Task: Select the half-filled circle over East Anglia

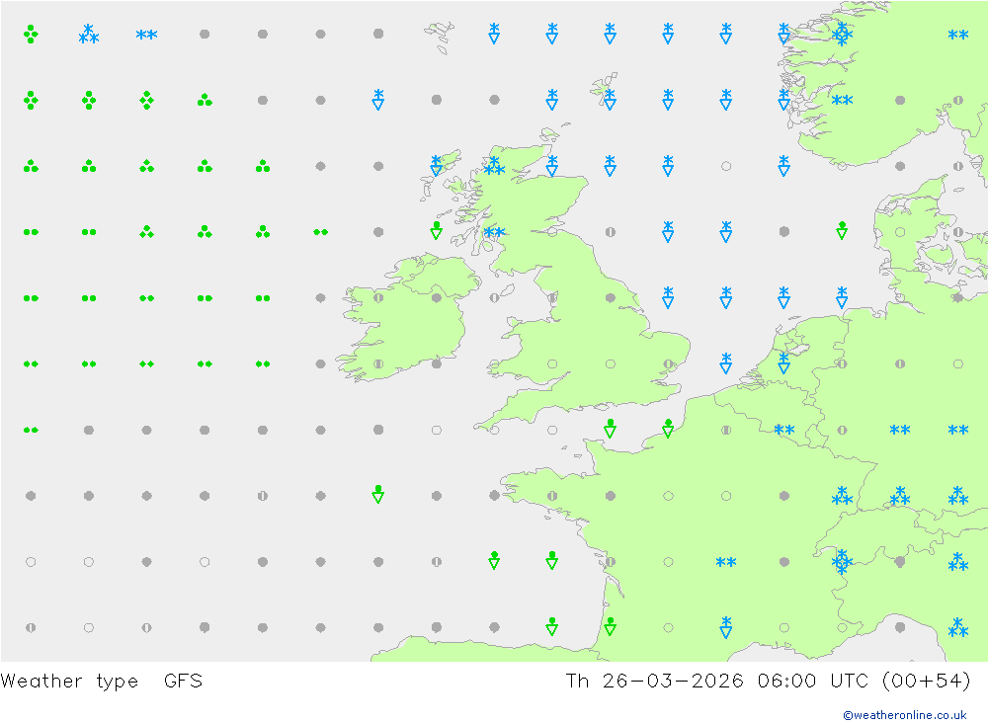Action: click(668, 363)
